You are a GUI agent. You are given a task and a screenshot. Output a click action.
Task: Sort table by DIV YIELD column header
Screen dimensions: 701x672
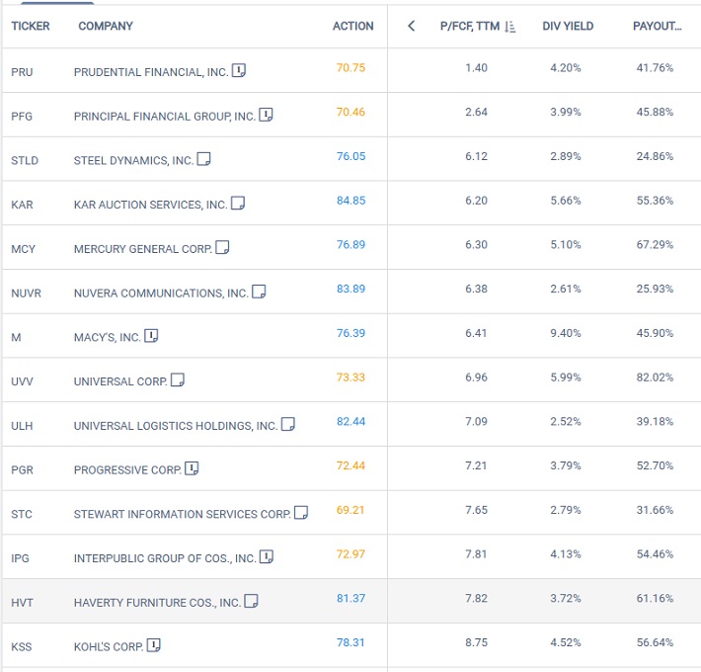click(568, 26)
